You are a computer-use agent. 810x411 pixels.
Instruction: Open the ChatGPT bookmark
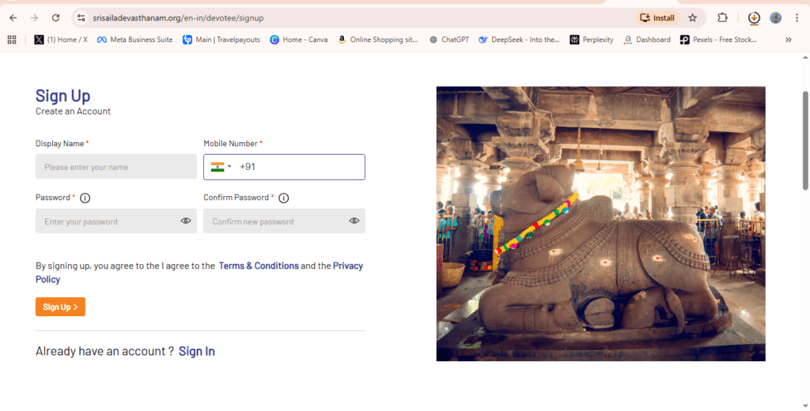tap(449, 40)
